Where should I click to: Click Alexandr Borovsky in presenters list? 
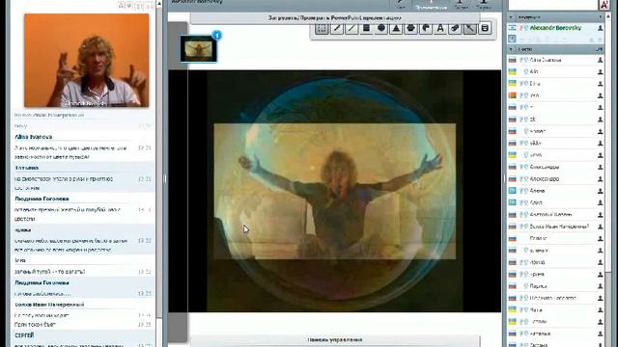coord(555,28)
